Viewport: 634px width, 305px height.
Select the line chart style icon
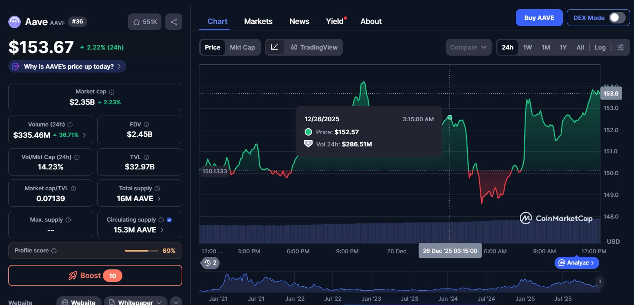(x=275, y=47)
